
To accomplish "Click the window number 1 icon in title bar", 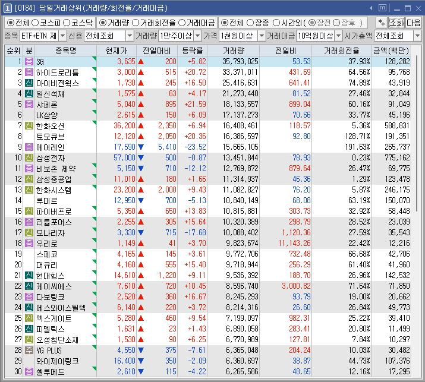I will (7, 8).
